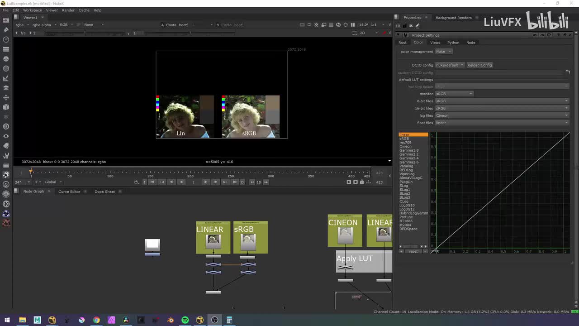Click the viewer refresh icon
579x326 pixels.
click(x=338, y=25)
